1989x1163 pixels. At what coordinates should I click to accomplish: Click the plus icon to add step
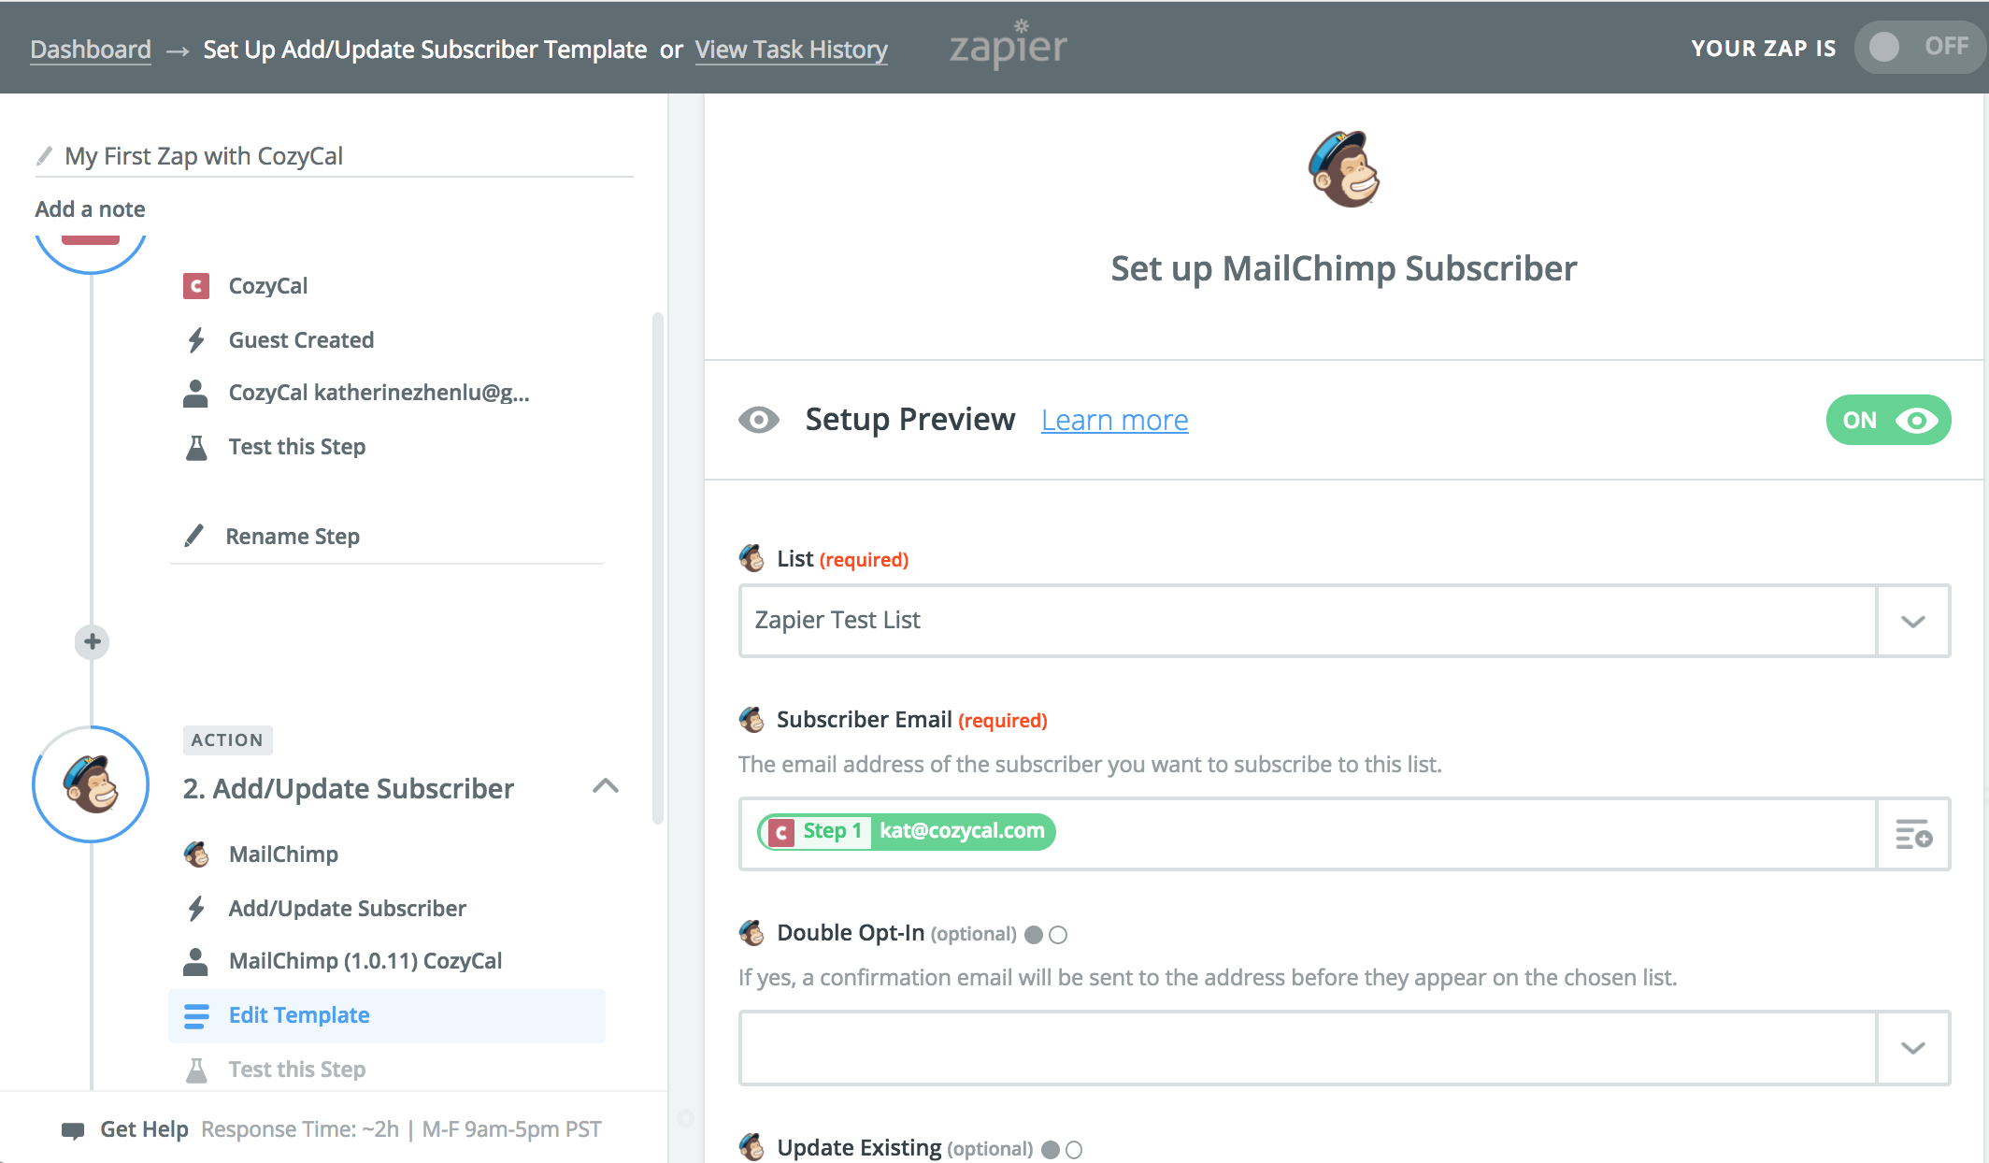pyautogui.click(x=92, y=641)
